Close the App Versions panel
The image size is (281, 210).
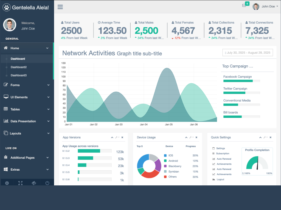(x=122, y=137)
